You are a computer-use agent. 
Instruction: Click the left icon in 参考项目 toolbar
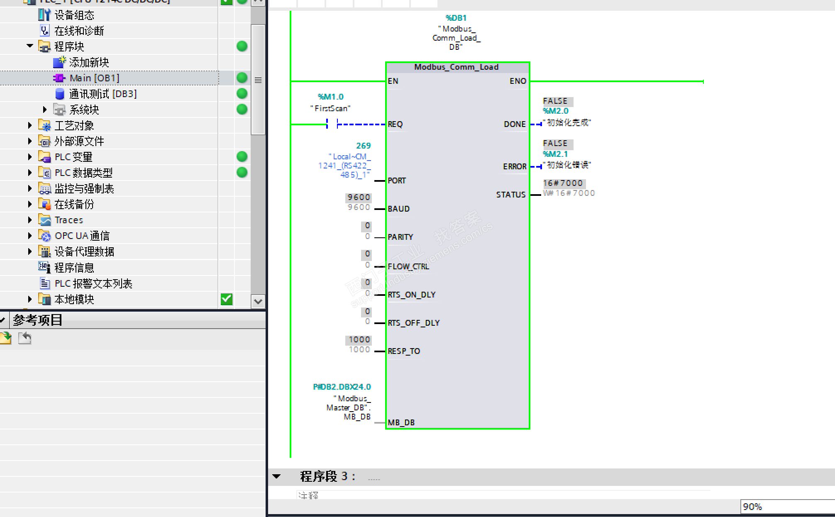[x=6, y=338]
